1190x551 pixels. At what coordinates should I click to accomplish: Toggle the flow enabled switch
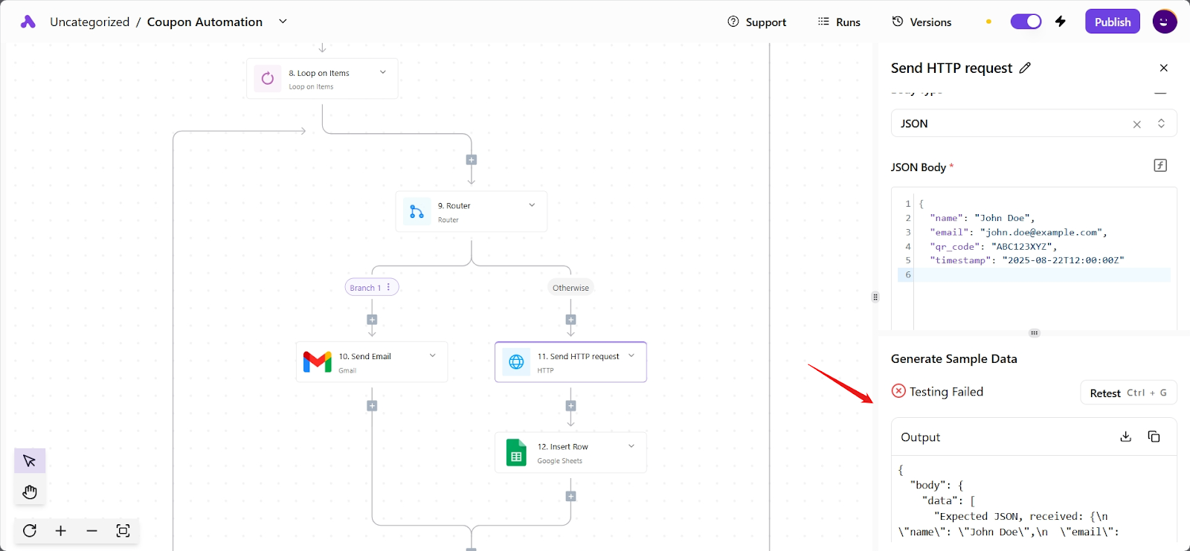point(1026,22)
